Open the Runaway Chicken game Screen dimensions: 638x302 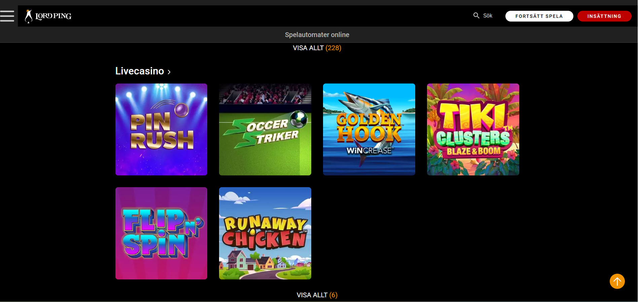click(x=265, y=233)
